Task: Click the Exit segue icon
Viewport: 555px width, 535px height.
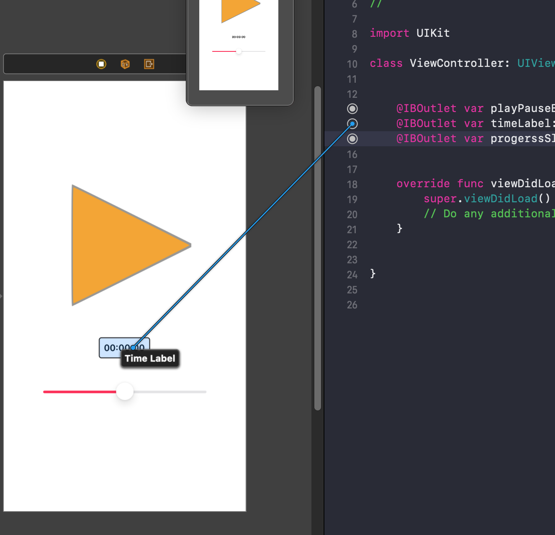Action: click(149, 64)
